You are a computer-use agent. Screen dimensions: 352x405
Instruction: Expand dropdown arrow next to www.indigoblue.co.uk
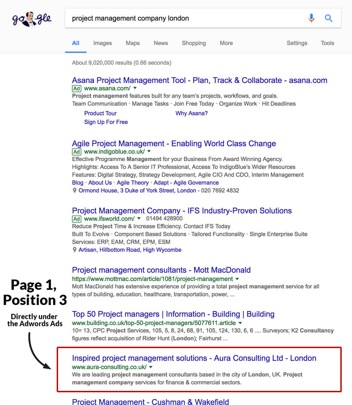coord(149,151)
